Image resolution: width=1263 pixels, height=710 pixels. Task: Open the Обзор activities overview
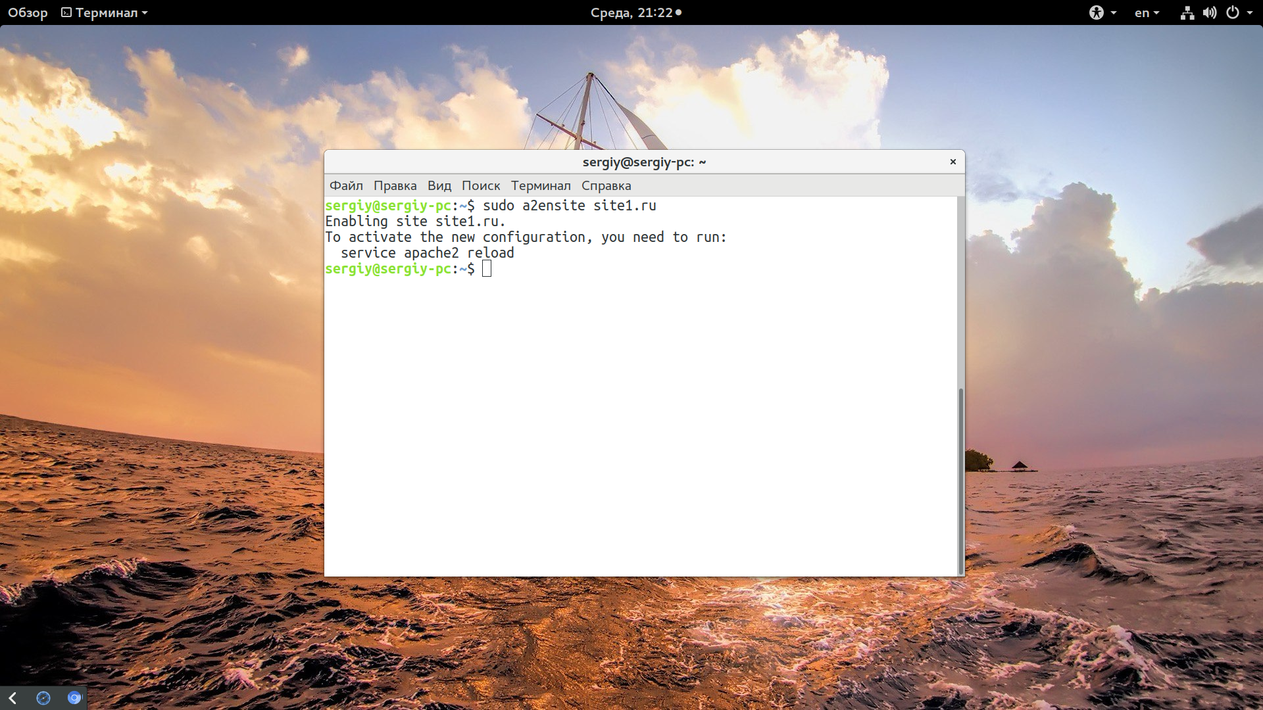(x=28, y=12)
